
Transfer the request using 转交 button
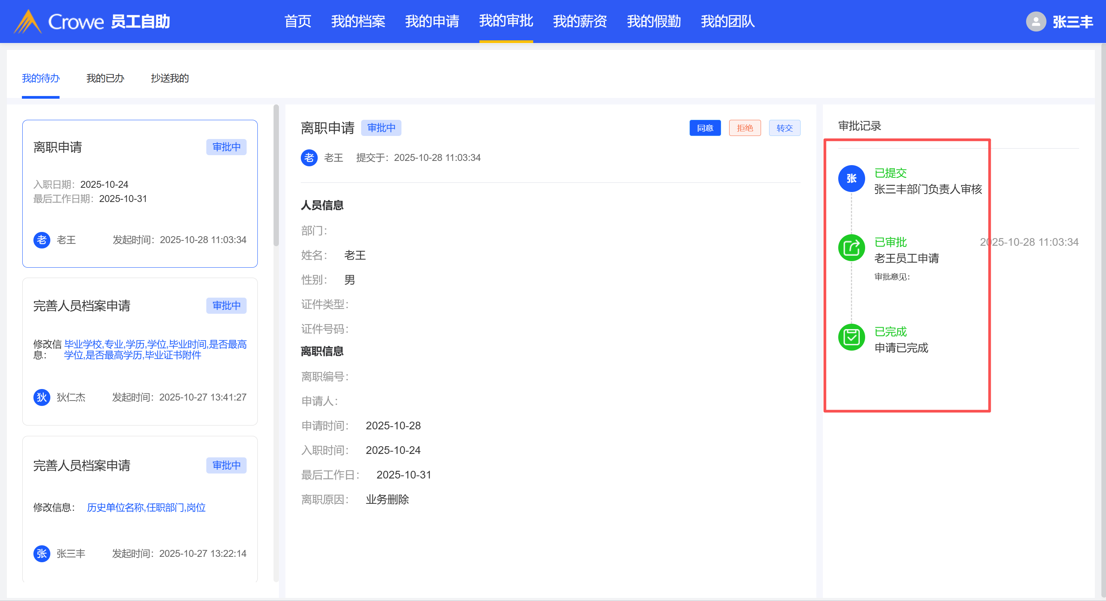coord(784,128)
